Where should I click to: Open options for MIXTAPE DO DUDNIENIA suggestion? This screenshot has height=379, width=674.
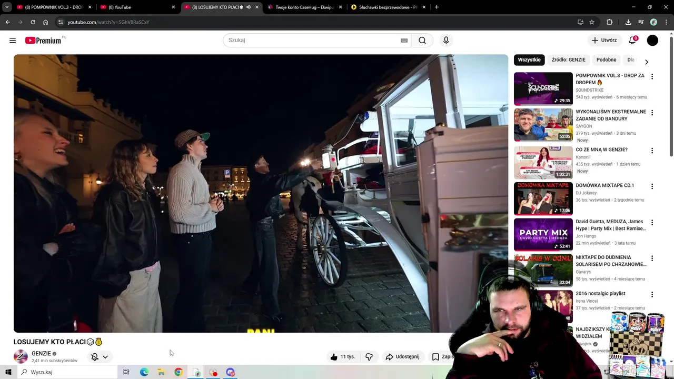tap(652, 258)
